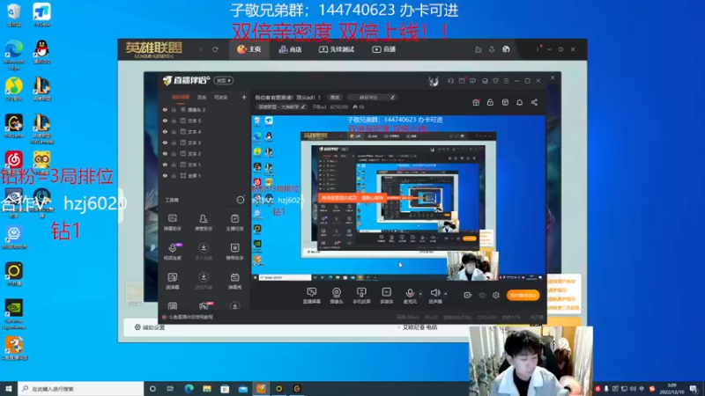
Task: Open the toolbox more-options circle button
Action: (x=241, y=200)
